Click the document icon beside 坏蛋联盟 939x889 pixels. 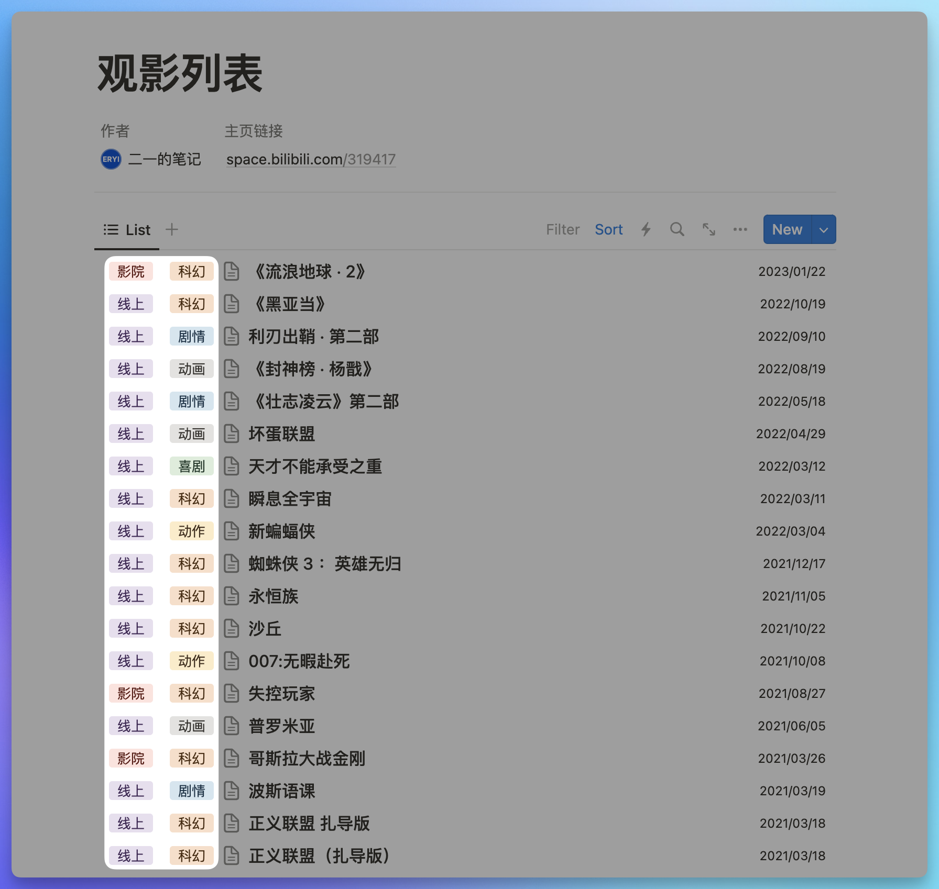click(x=231, y=434)
